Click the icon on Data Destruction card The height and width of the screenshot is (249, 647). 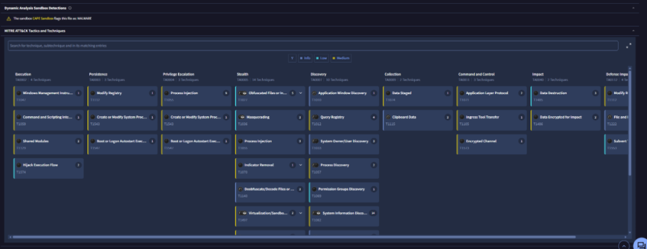click(x=536, y=93)
